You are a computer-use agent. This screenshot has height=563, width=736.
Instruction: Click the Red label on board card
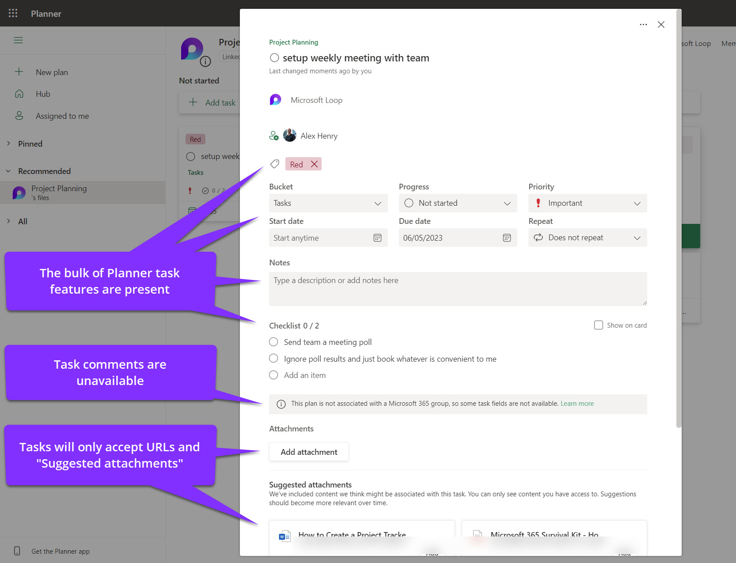[195, 140]
